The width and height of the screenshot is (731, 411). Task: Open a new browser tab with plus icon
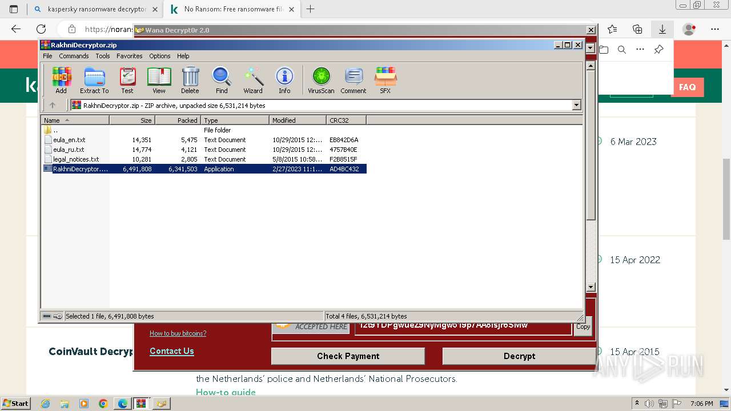pos(311,9)
